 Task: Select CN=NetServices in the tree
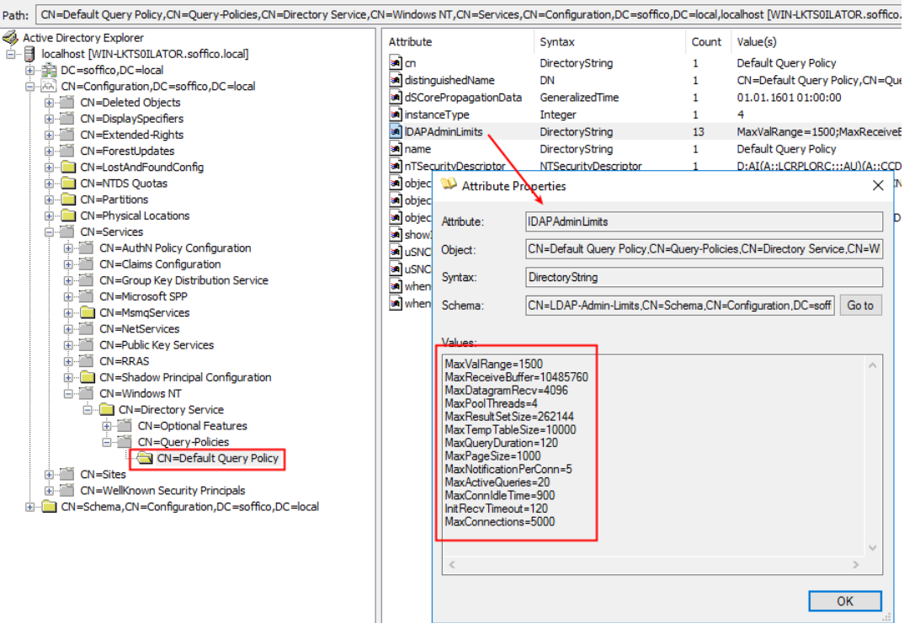[x=139, y=329]
